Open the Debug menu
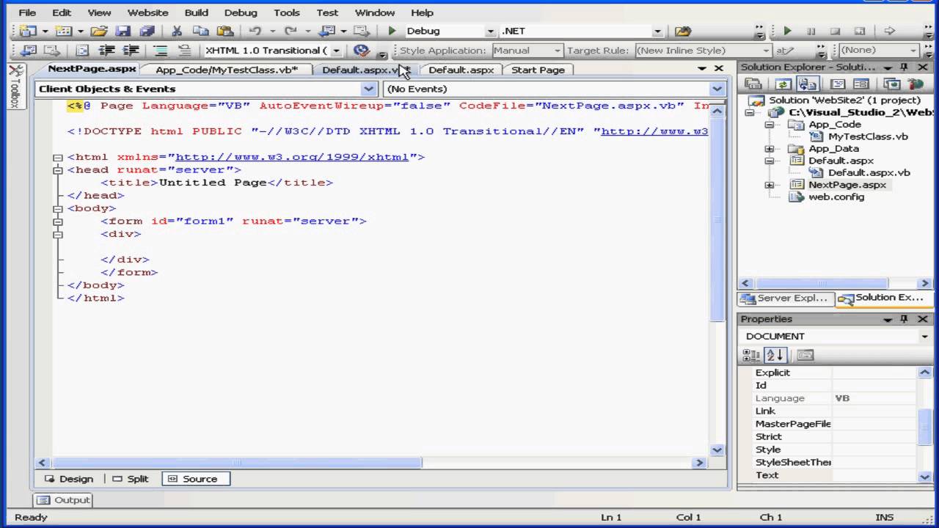939x528 pixels. [x=241, y=12]
